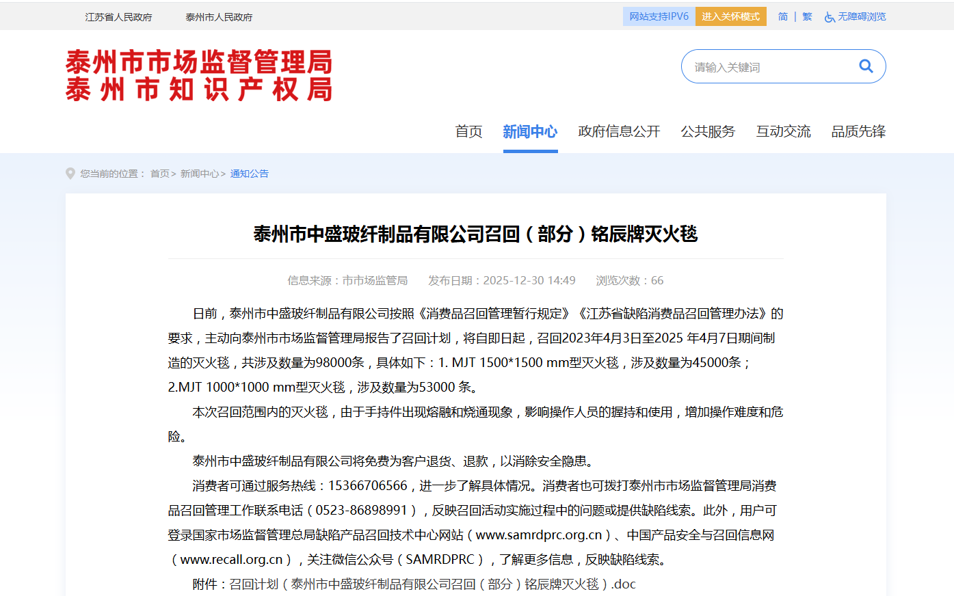Click the magnifier search icon
The width and height of the screenshot is (954, 596).
(866, 66)
